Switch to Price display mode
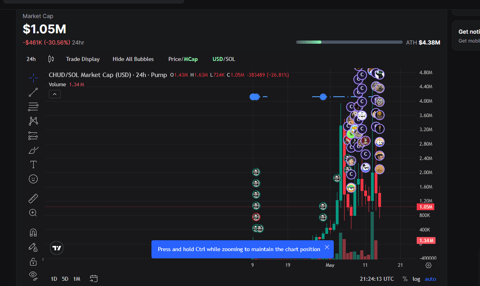 click(x=175, y=59)
